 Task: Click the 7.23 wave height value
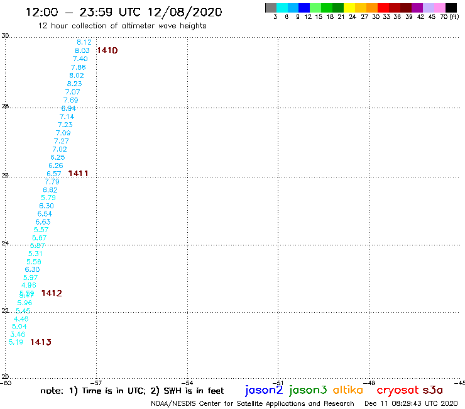pyautogui.click(x=65, y=125)
